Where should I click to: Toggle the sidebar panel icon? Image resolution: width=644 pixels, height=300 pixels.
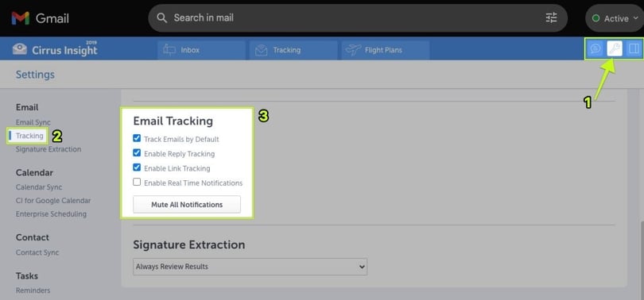634,48
